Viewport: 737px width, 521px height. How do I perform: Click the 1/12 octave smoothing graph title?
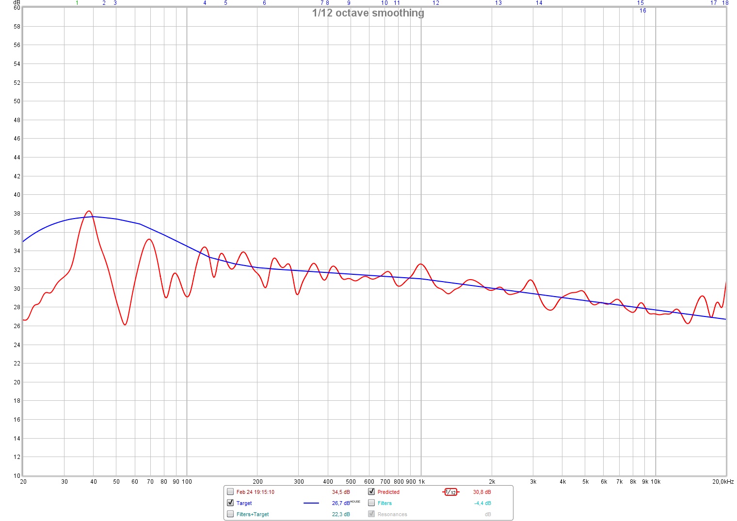[368, 13]
